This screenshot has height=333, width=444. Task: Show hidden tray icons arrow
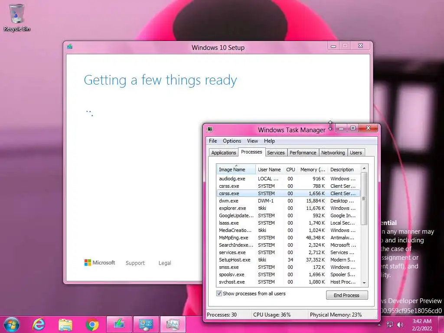tap(379, 324)
